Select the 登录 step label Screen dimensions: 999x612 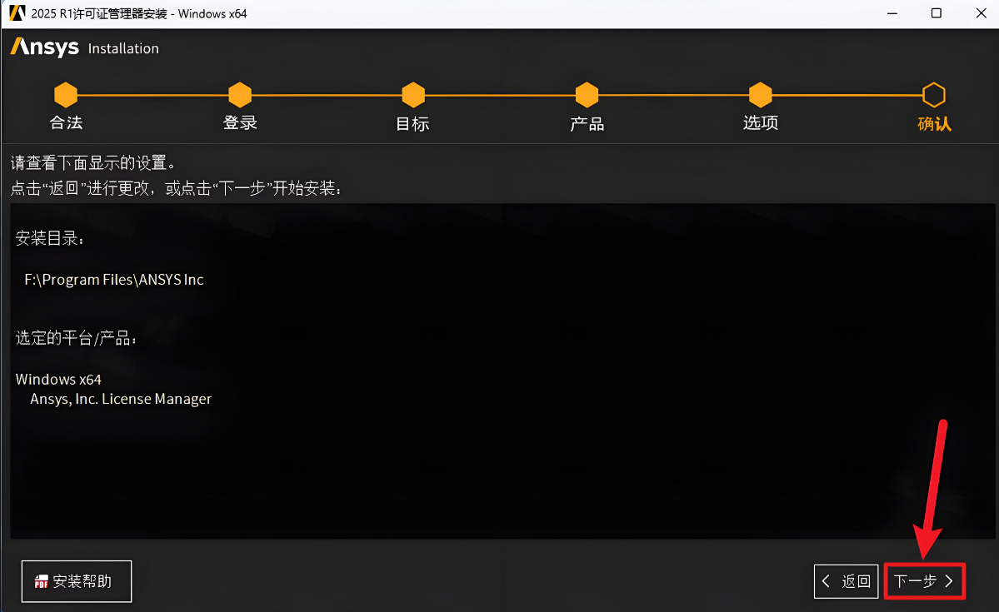(x=240, y=123)
